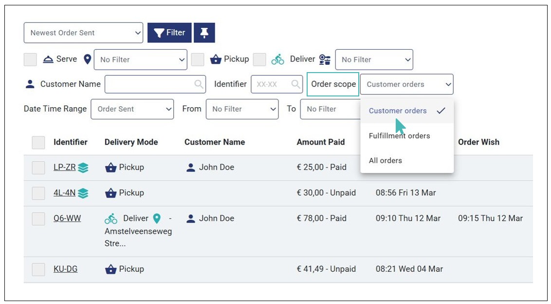Expand the Order Sent date range dropdown

pos(132,109)
